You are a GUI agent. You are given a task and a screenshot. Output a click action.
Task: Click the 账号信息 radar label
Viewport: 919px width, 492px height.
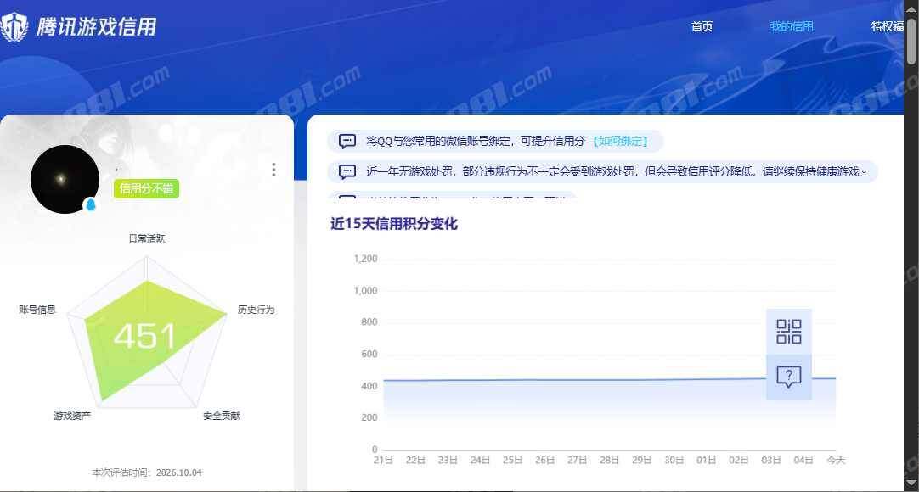click(37, 310)
